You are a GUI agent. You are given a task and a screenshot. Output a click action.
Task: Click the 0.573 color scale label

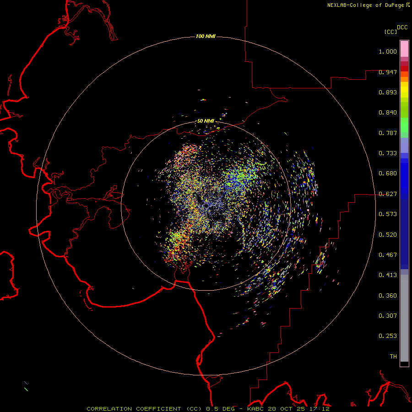pyautogui.click(x=388, y=214)
